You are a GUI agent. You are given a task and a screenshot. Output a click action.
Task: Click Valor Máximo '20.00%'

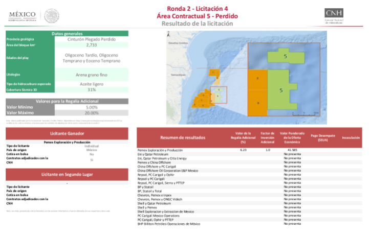(92, 113)
